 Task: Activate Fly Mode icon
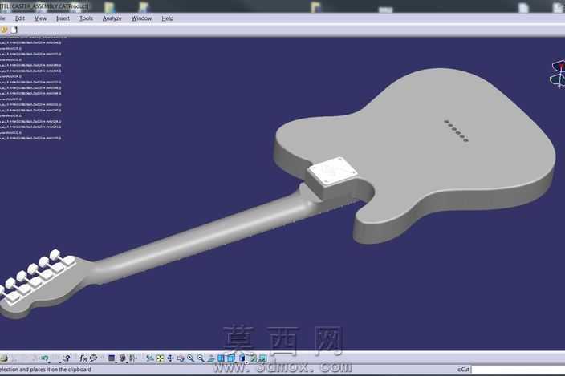coord(150,358)
